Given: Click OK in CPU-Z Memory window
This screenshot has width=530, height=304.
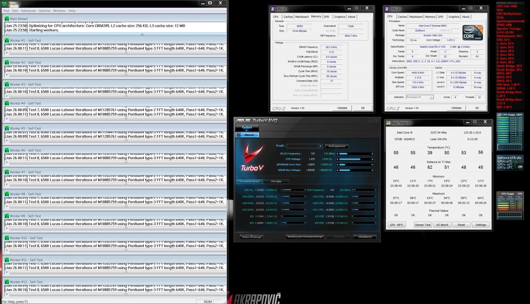Looking at the screenshot, I should [363, 108].
